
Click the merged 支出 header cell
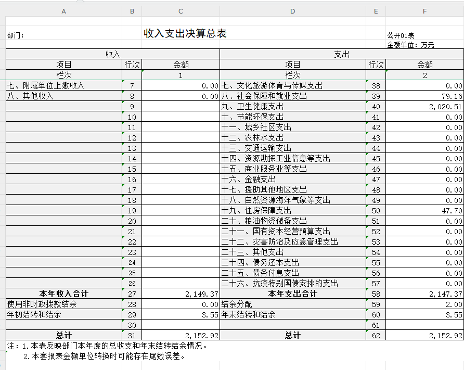(x=342, y=54)
